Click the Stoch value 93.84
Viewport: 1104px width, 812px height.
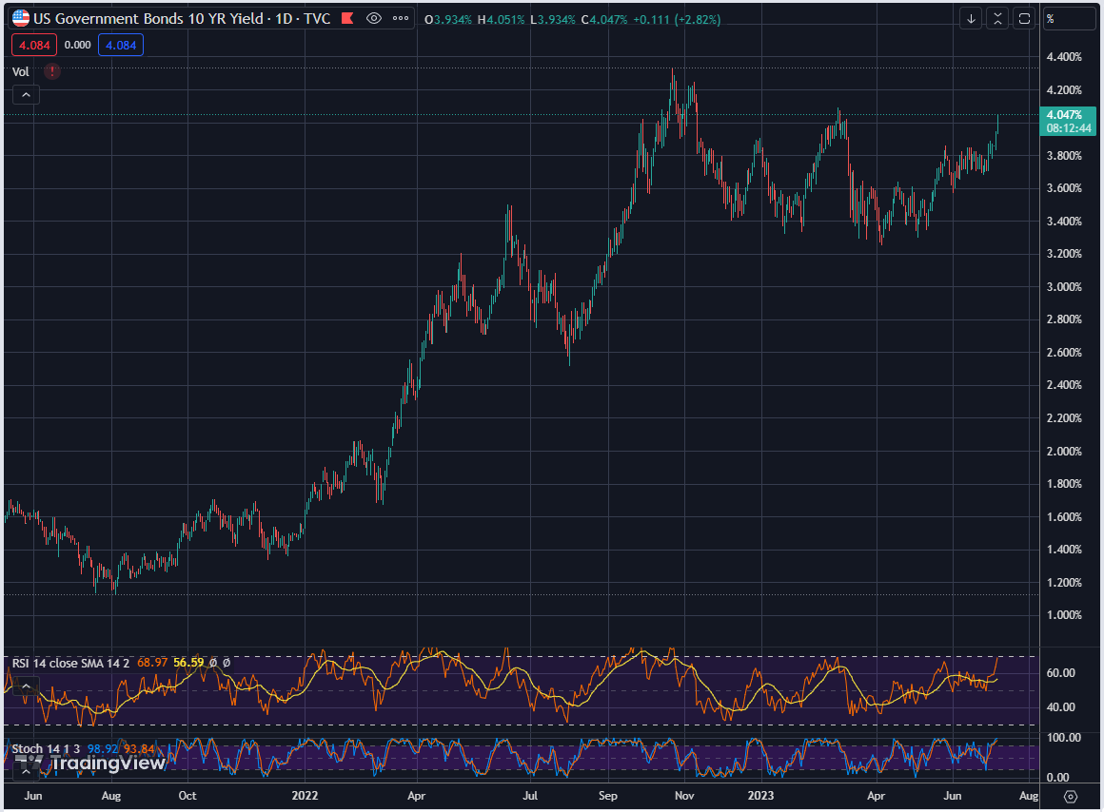pos(139,748)
